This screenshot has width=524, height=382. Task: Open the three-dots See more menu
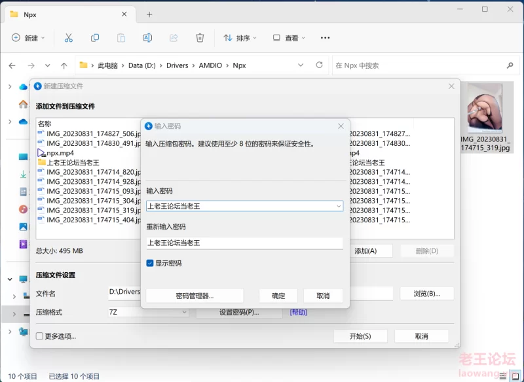pos(325,38)
